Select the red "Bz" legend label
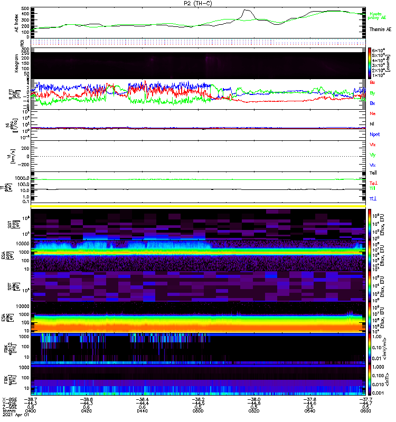 (x=372, y=82)
